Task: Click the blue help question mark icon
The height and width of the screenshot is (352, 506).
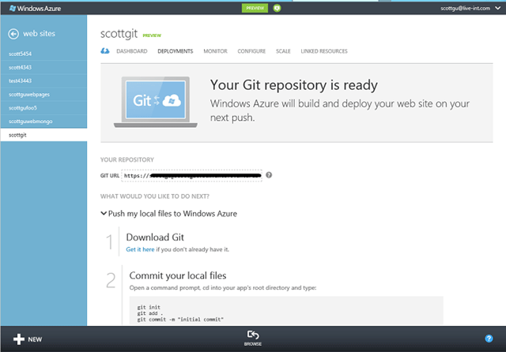Action: coord(489,339)
